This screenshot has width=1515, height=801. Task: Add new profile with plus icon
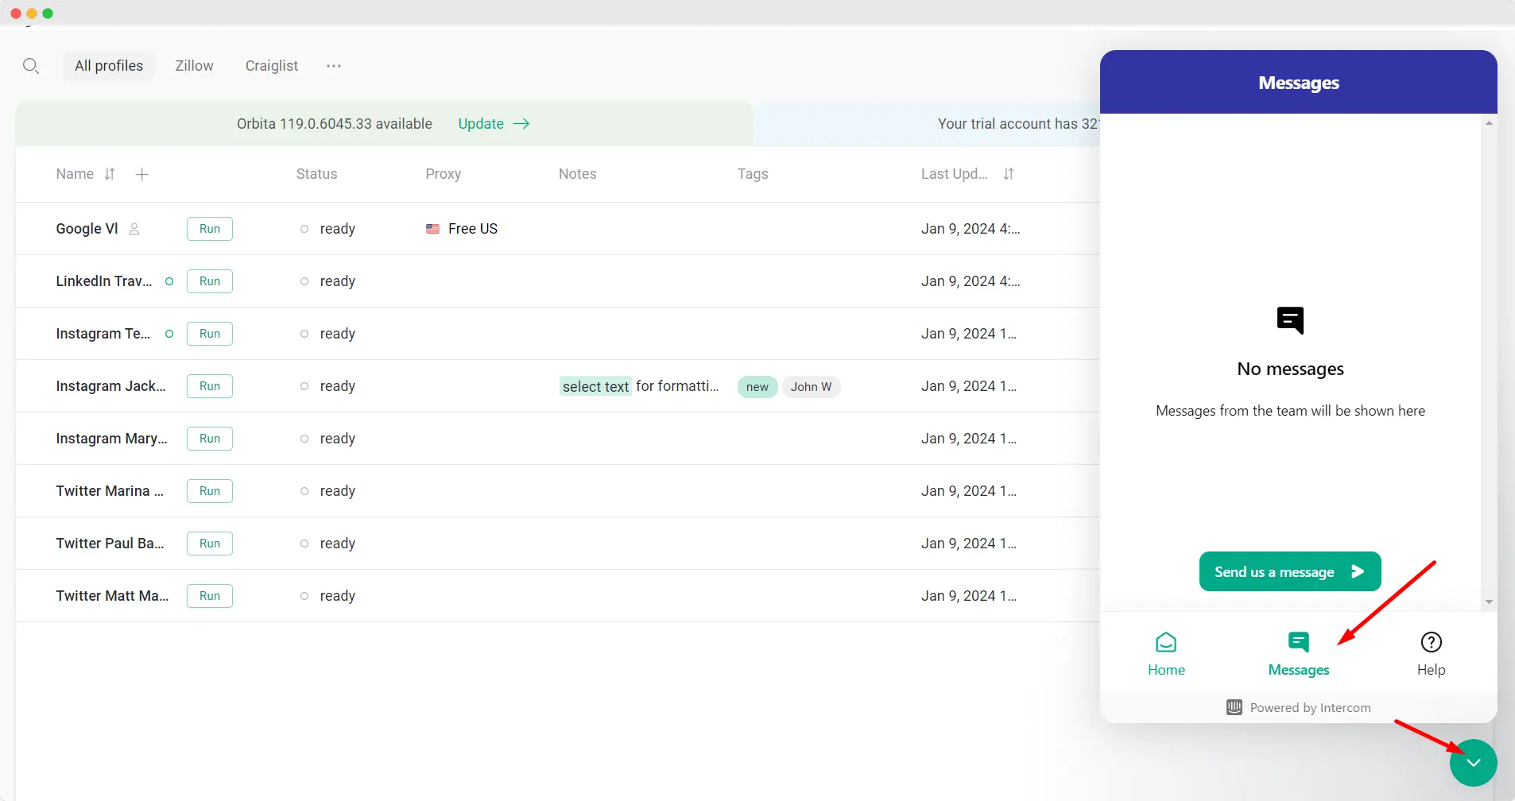tap(142, 174)
